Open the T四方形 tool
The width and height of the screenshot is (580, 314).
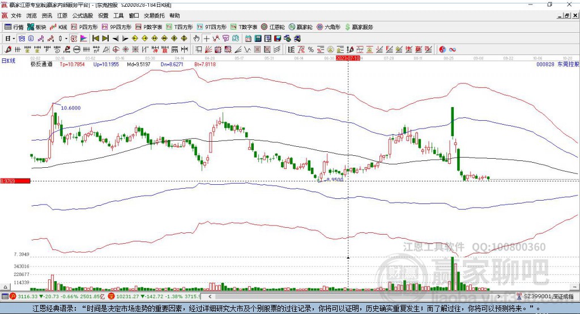click(x=180, y=27)
